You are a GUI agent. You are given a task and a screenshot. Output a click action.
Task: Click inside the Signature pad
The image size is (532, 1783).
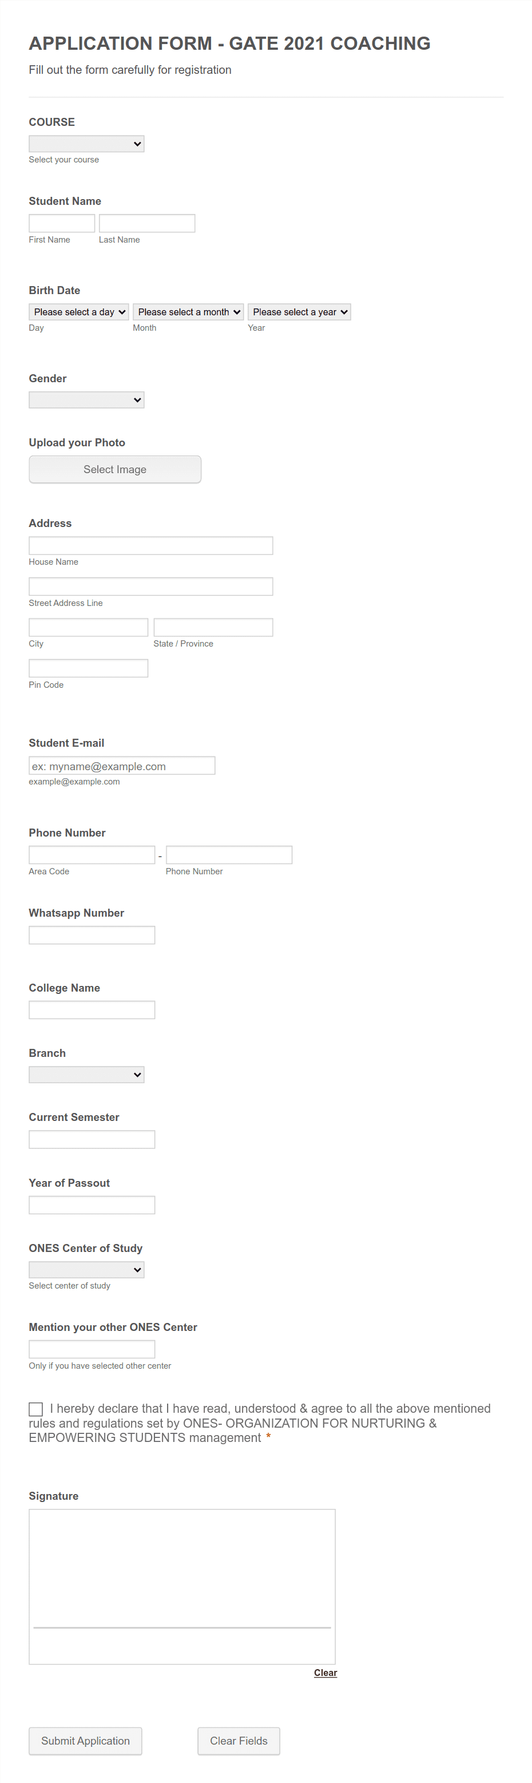point(182,1578)
